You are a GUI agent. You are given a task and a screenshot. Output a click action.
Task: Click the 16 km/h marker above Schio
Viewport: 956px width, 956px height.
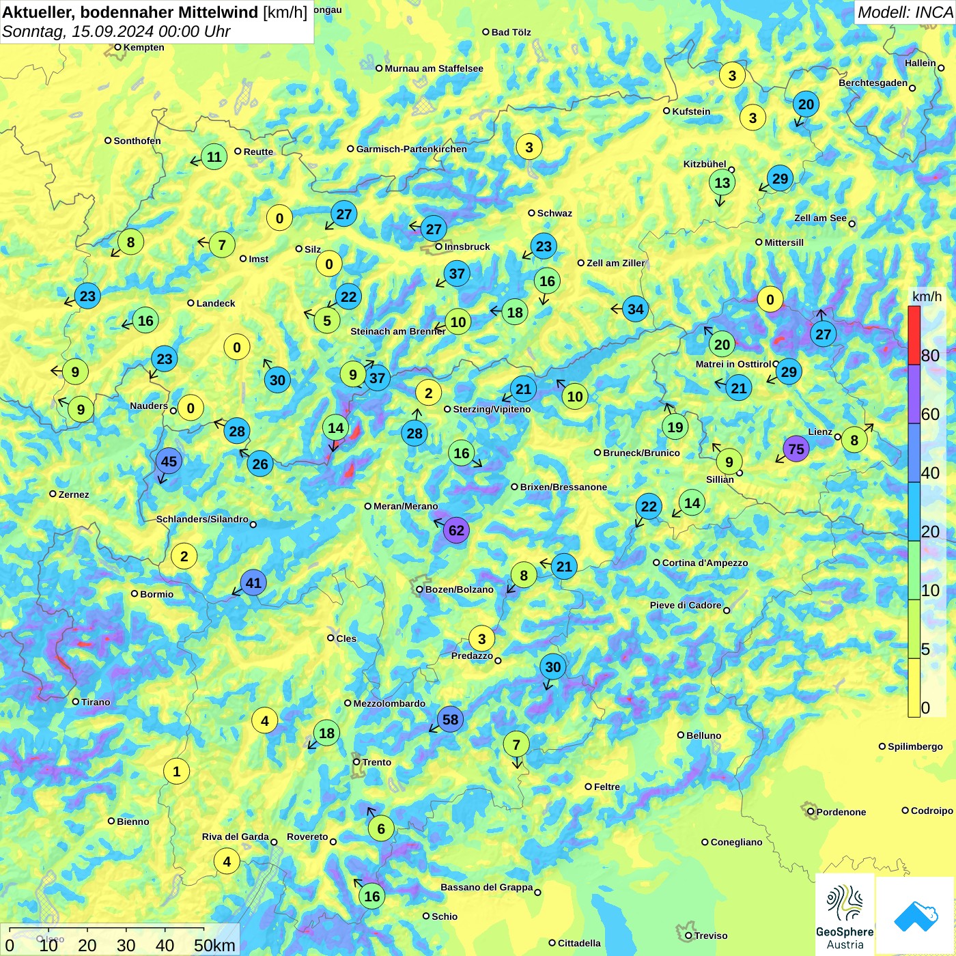click(371, 896)
